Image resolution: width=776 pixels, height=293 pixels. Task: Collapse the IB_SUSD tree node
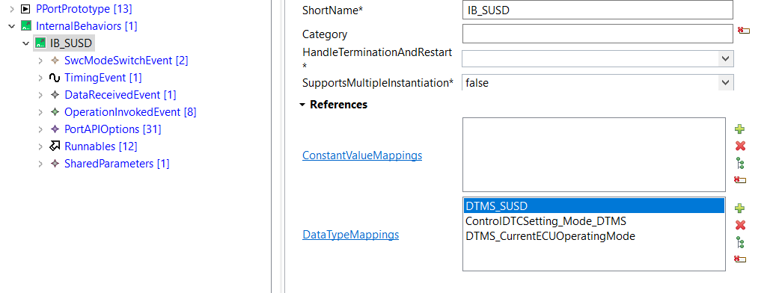click(26, 43)
